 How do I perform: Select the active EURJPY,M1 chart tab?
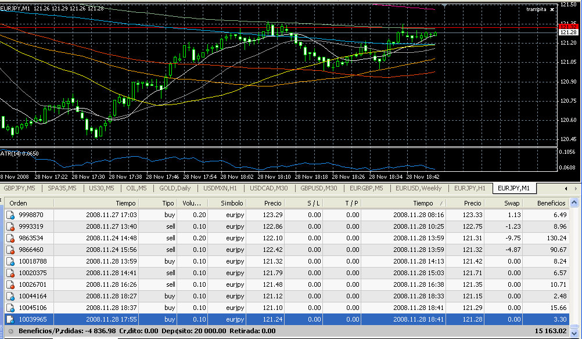(x=513, y=188)
